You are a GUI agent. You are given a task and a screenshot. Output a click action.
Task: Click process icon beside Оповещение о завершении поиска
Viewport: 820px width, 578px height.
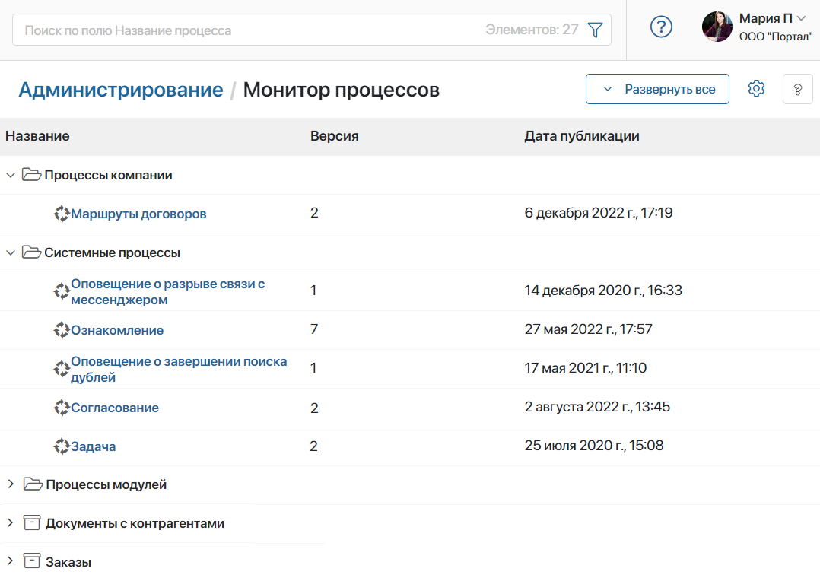pos(62,369)
